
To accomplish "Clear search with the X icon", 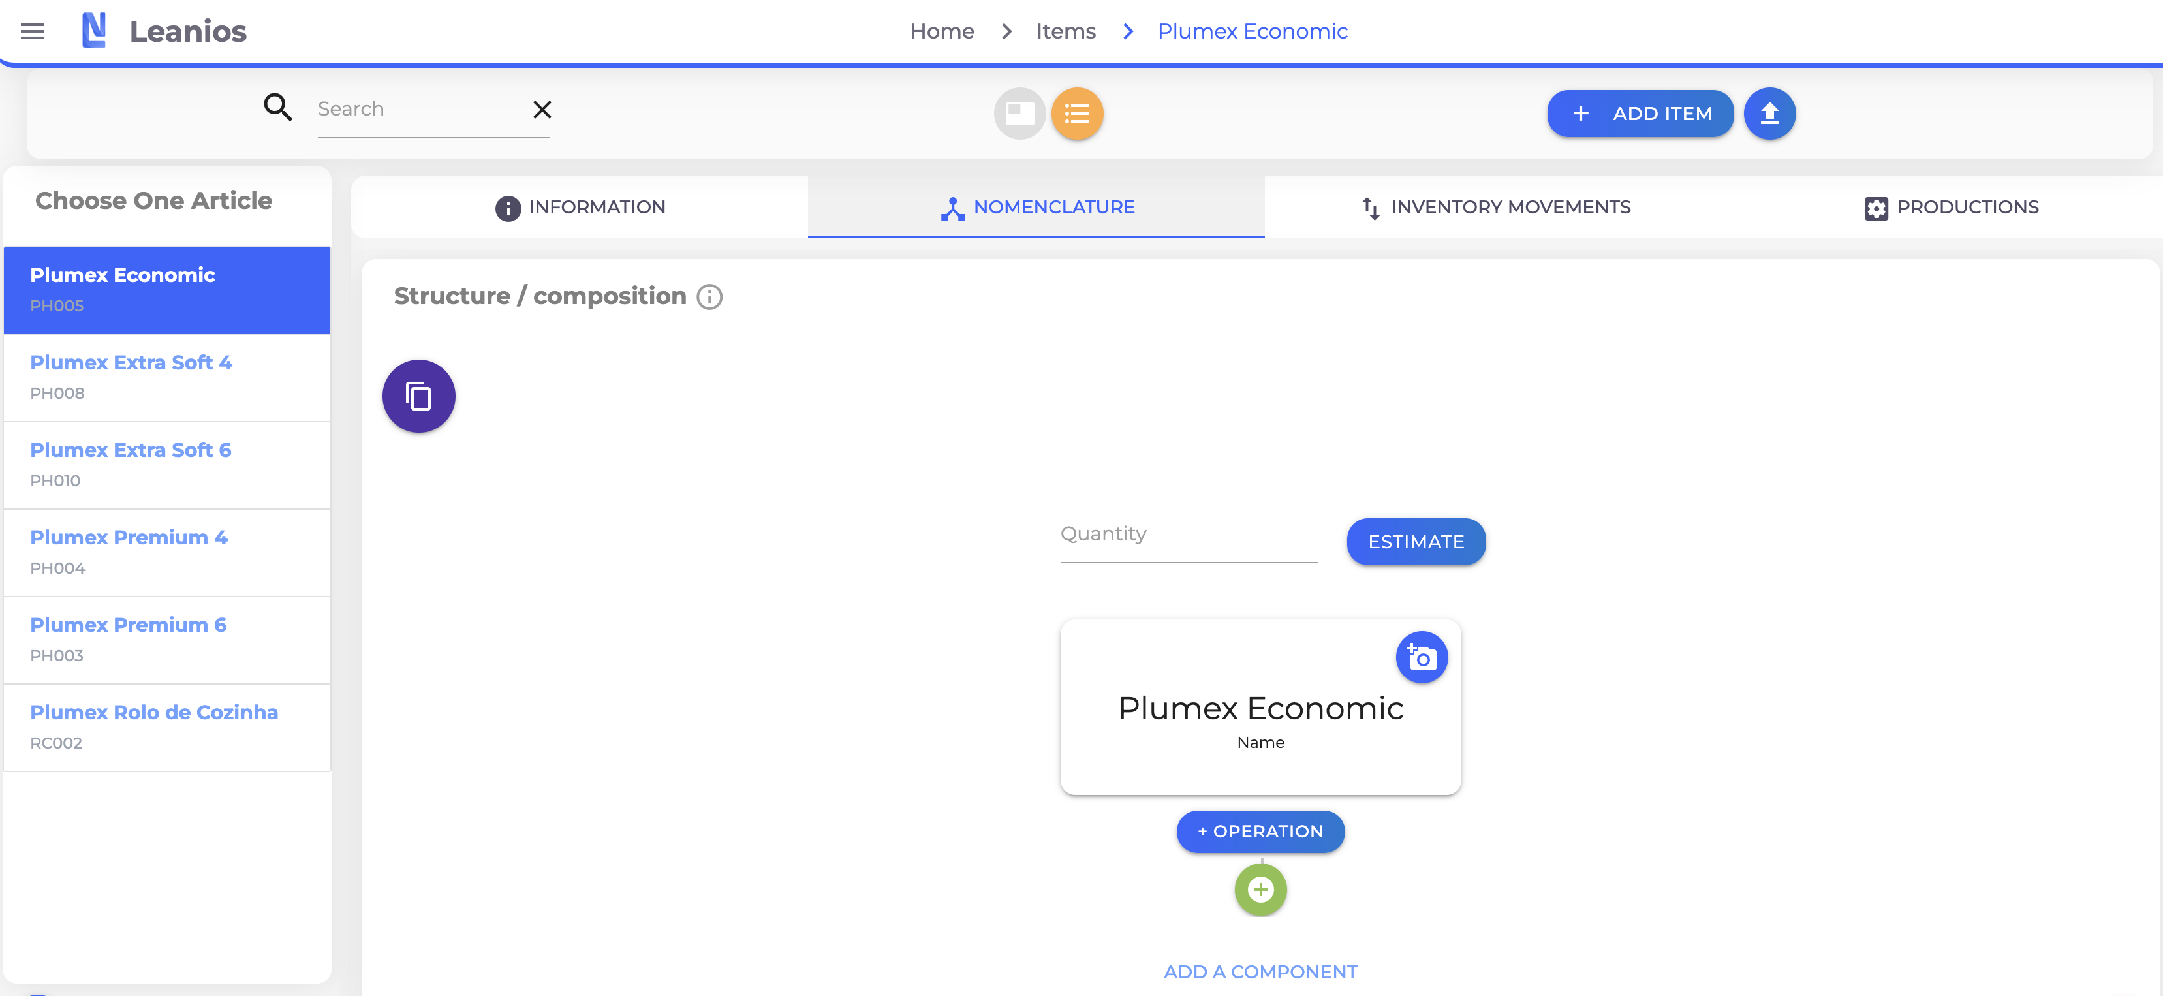I will click(542, 110).
